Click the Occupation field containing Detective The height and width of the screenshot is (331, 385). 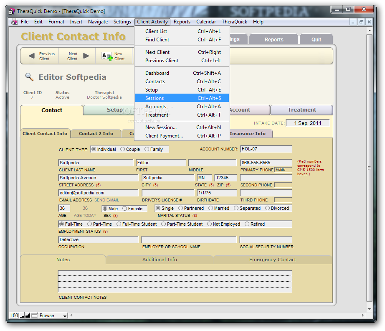[98, 239]
